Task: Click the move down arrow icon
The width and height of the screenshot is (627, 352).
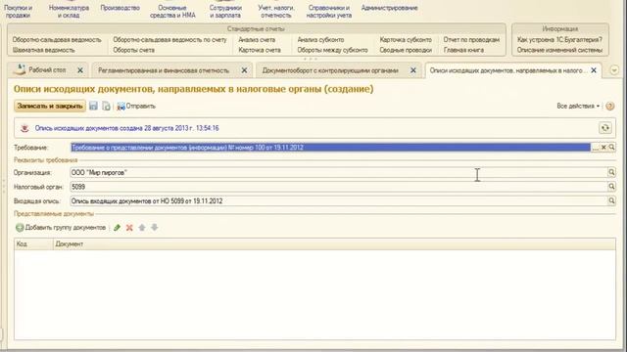Action: [x=155, y=228]
